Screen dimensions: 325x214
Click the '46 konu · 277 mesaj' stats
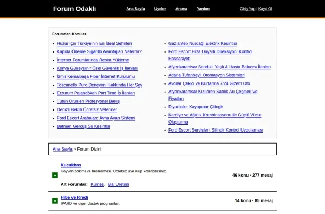tap(252, 175)
